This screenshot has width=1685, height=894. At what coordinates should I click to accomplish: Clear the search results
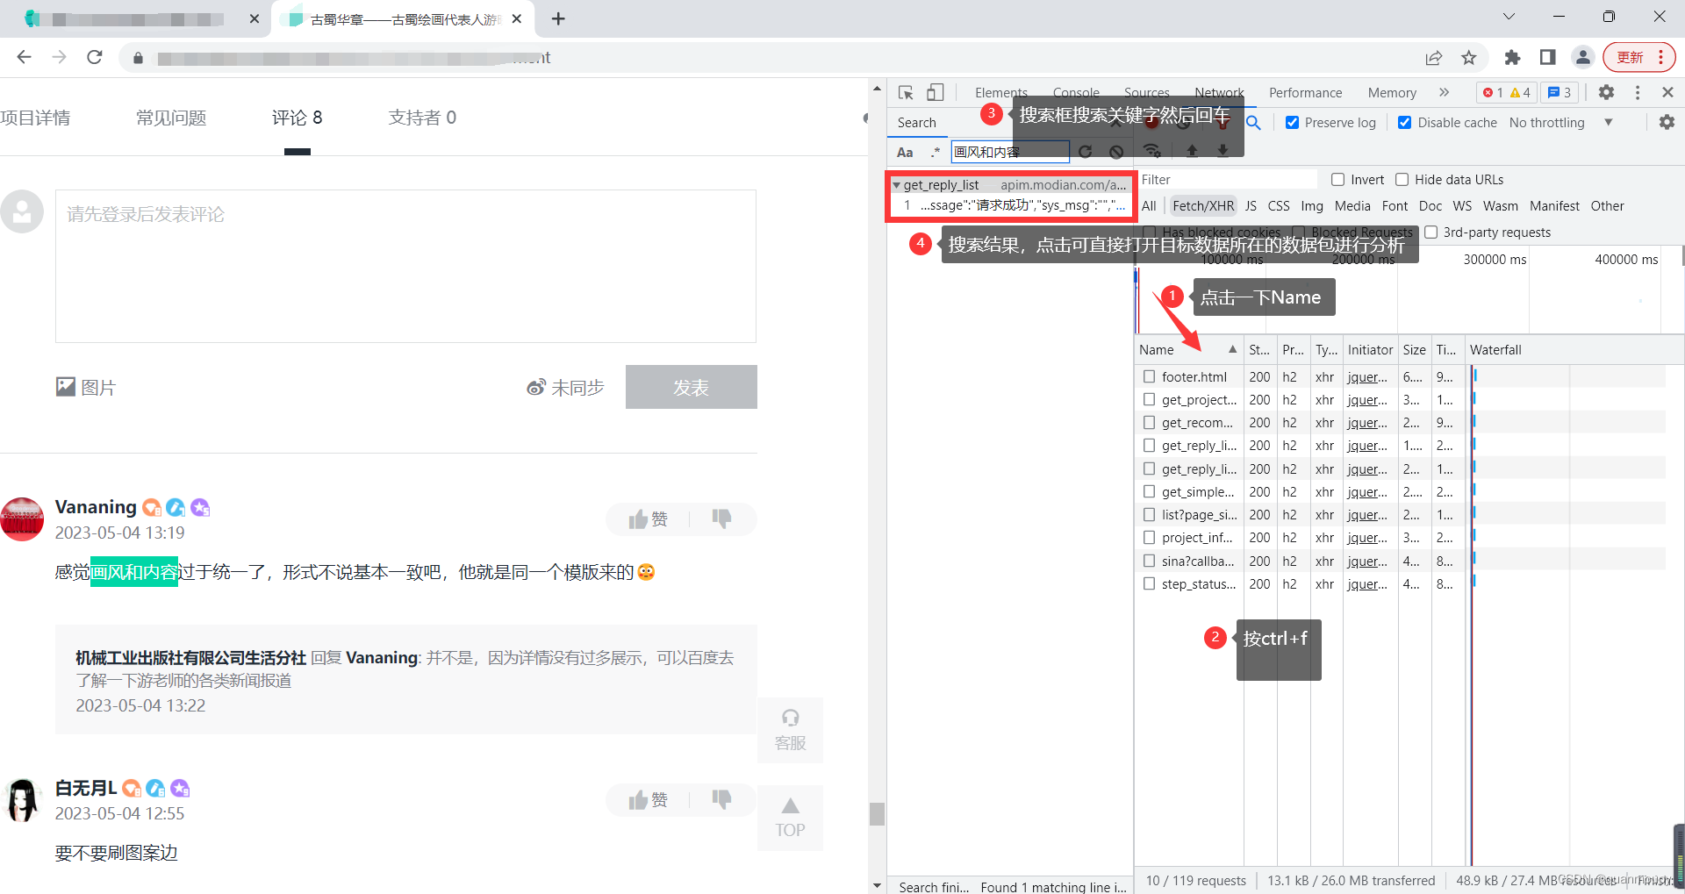coord(1116,152)
